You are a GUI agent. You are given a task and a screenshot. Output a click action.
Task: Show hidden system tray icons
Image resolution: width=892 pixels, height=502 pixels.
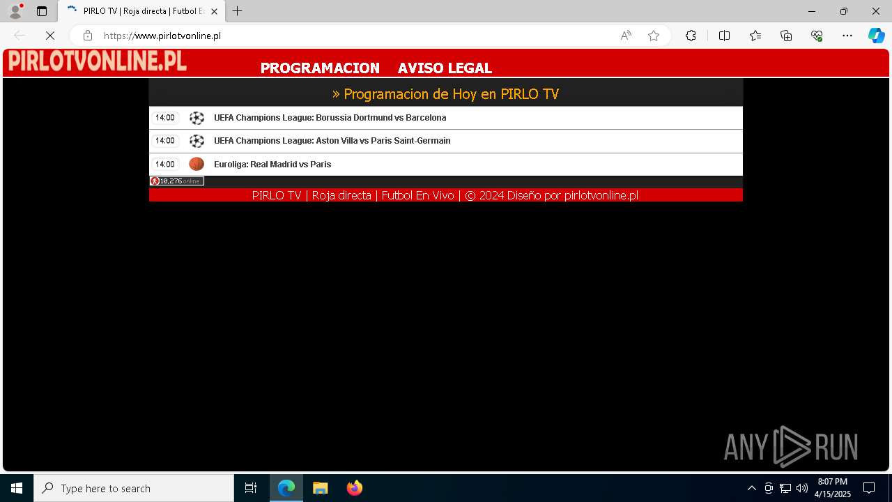(x=751, y=488)
